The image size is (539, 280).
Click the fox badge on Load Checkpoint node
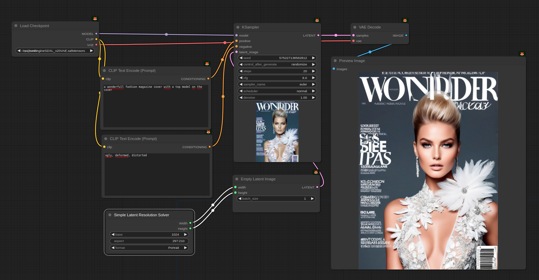pyautogui.click(x=95, y=19)
